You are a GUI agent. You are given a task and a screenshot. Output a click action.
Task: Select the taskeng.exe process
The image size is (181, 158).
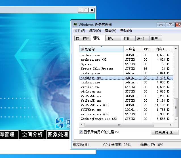[x=127, y=73]
